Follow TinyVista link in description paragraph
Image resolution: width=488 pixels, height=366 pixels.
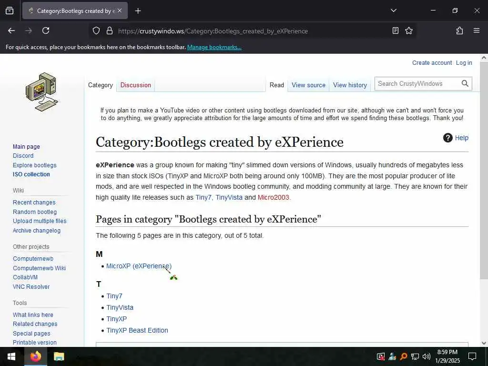(229, 197)
